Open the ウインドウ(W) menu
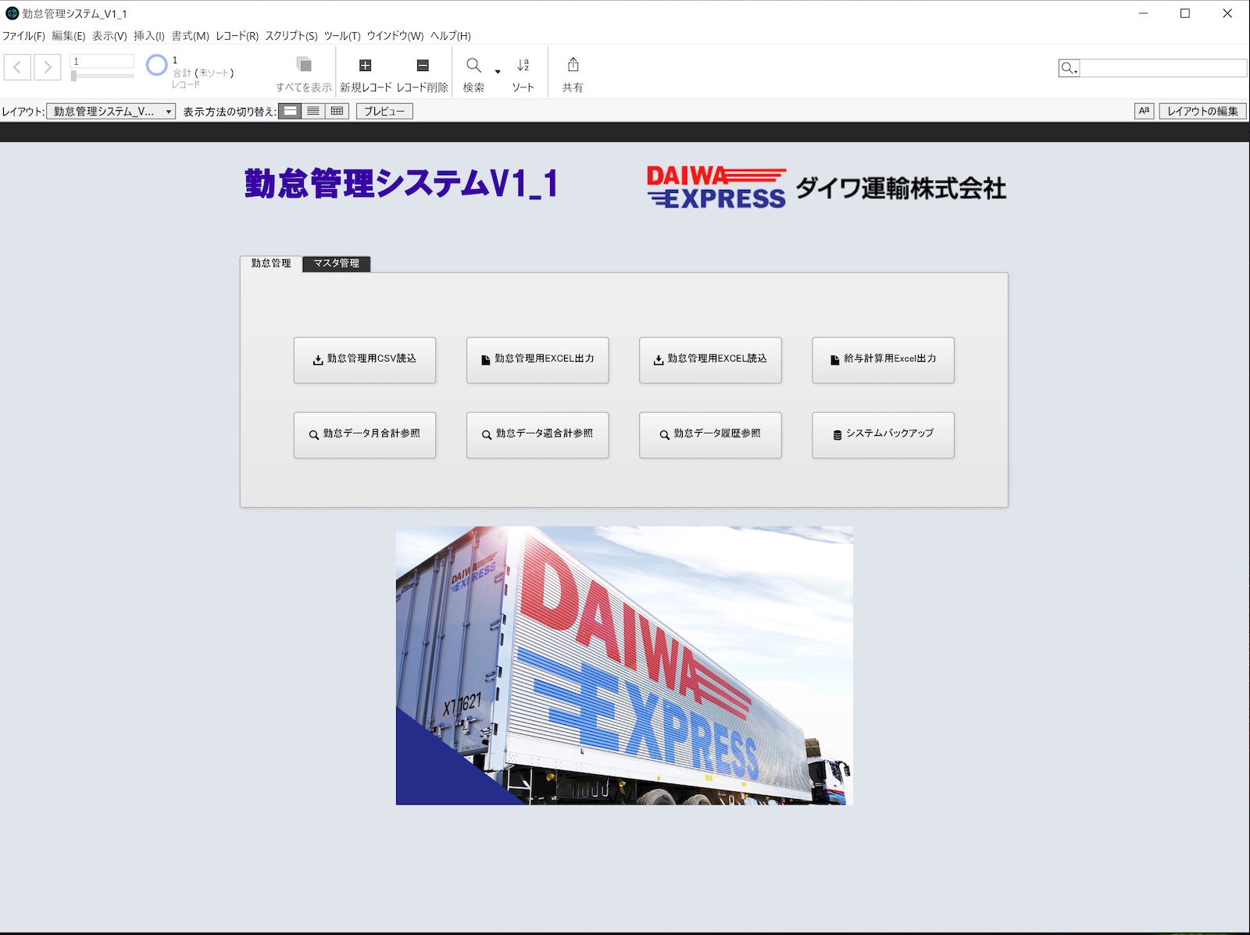1250x935 pixels. tap(395, 36)
